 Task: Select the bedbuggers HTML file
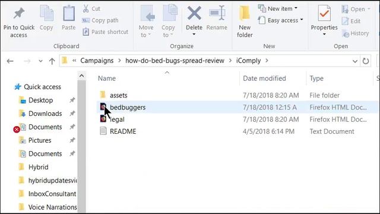click(128, 108)
